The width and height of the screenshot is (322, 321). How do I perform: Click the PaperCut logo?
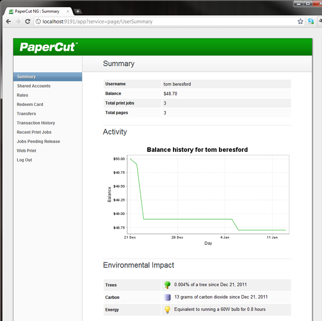pyautogui.click(x=48, y=47)
